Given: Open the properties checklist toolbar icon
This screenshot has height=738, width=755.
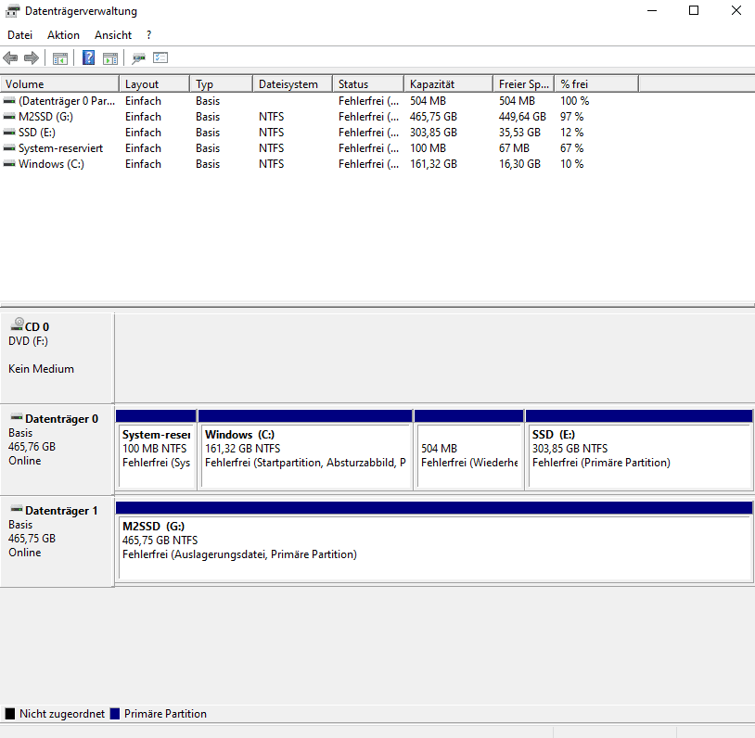Looking at the screenshot, I should tap(160, 57).
